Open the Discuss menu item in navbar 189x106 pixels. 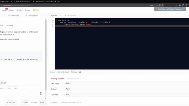(x=27, y=10)
